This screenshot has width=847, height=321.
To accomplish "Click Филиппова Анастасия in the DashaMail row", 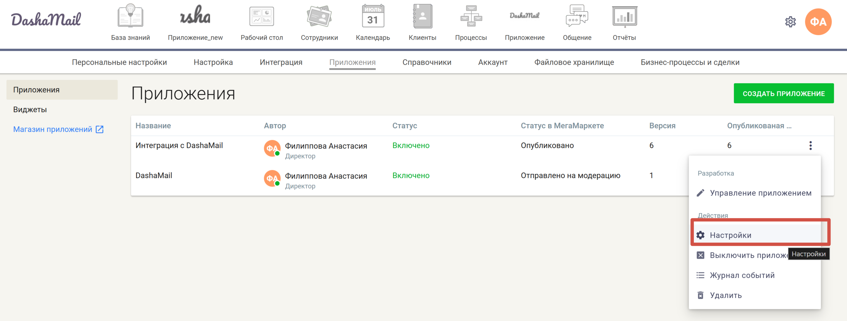I will (x=326, y=176).
